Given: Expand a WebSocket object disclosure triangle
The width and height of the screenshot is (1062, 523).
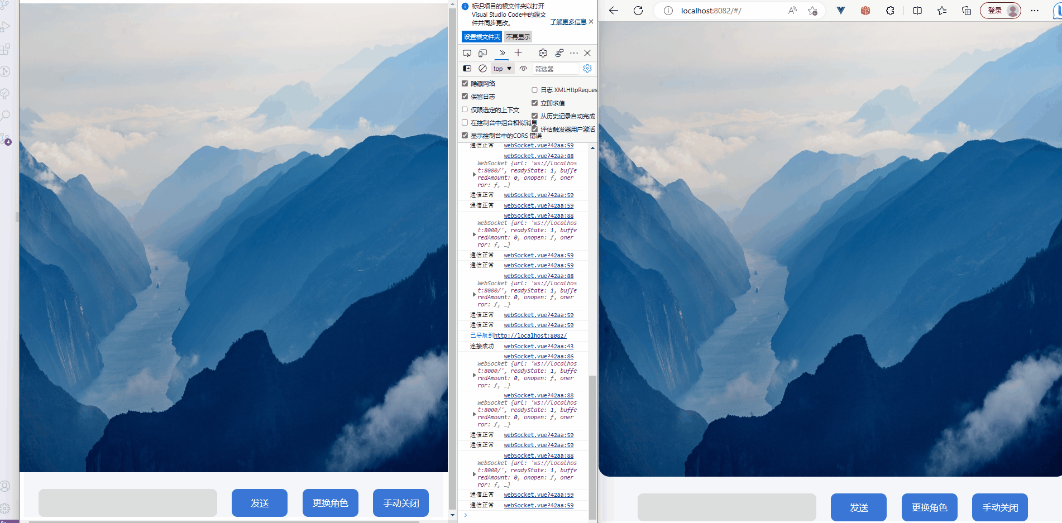Looking at the screenshot, I should pos(474,174).
